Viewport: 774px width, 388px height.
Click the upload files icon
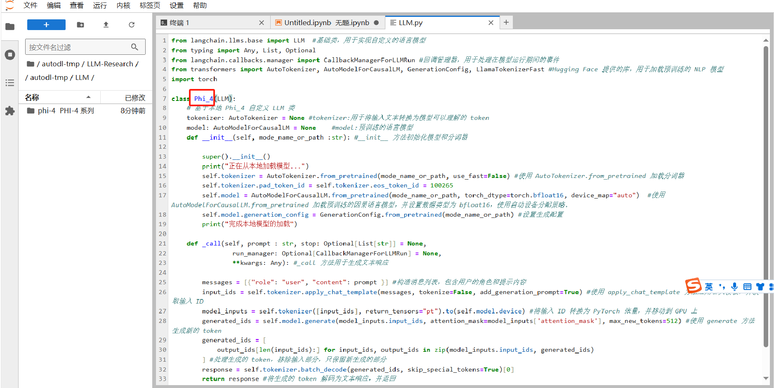106,25
